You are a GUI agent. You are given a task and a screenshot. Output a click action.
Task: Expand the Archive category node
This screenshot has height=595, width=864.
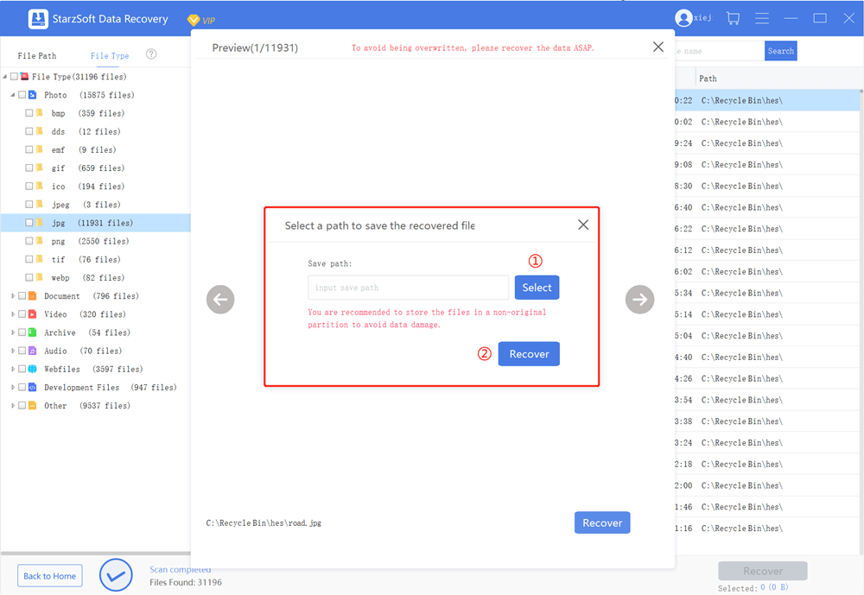coord(13,332)
